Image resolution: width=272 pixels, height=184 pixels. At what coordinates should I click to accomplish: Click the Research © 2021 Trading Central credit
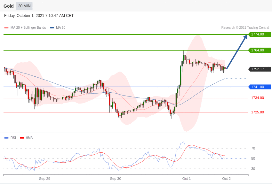[x=245, y=27]
